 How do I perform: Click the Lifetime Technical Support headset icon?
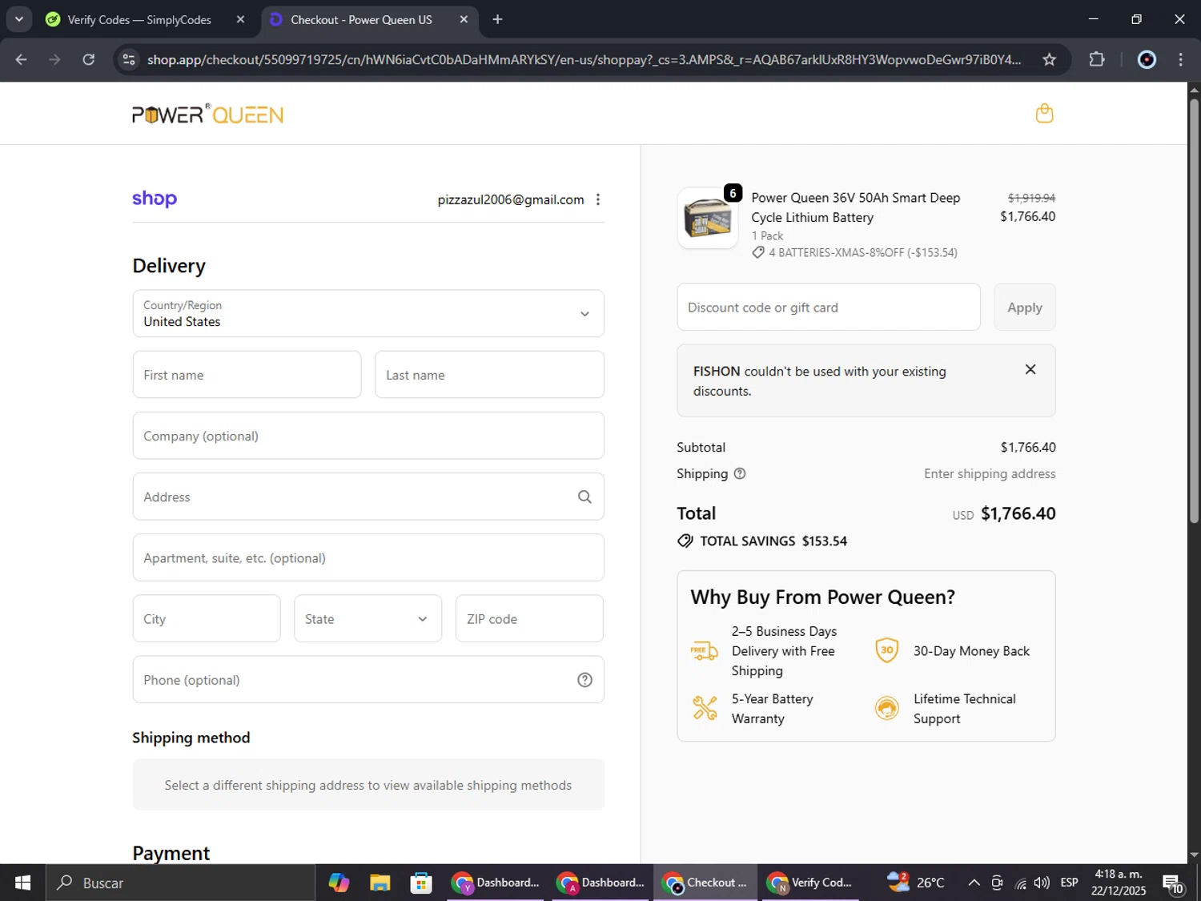pyautogui.click(x=886, y=708)
